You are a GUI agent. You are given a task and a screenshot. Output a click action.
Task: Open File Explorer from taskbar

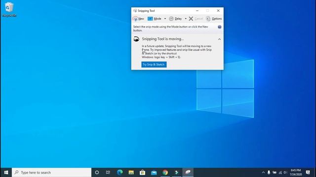click(x=131, y=173)
